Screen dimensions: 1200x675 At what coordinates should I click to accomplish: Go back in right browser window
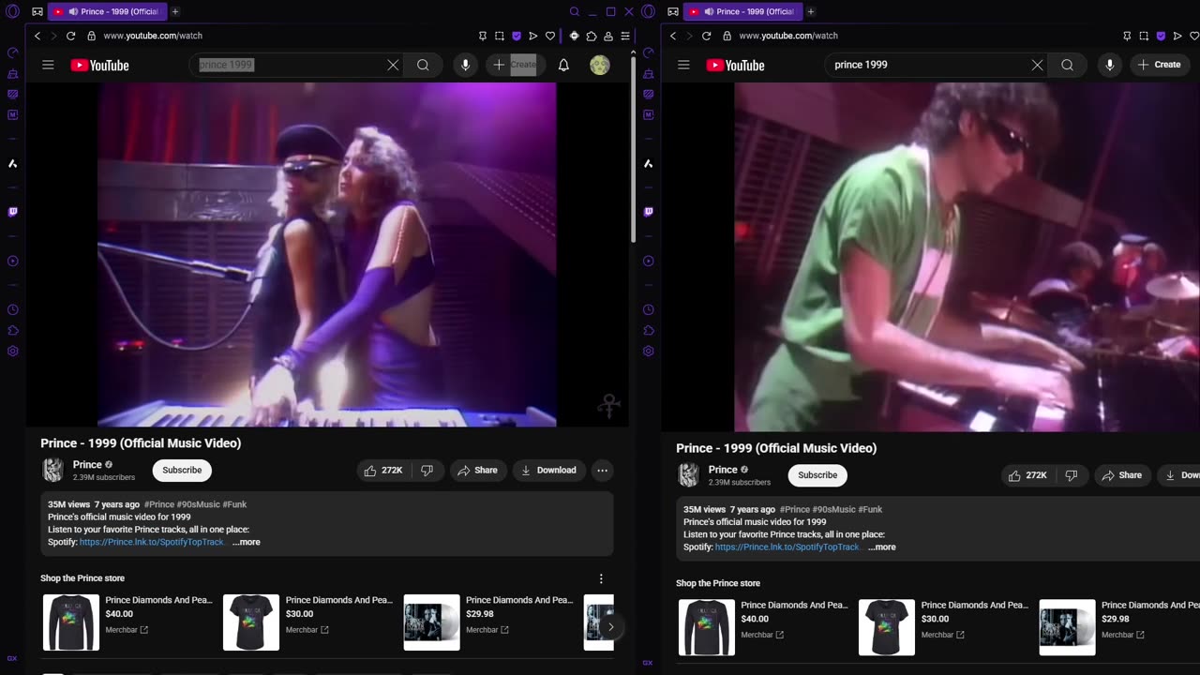tap(673, 36)
